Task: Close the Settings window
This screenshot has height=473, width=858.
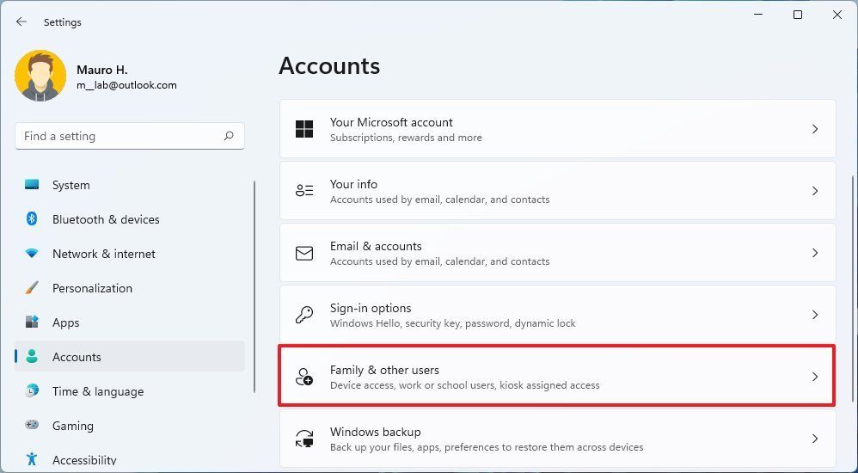Action: pos(837,15)
